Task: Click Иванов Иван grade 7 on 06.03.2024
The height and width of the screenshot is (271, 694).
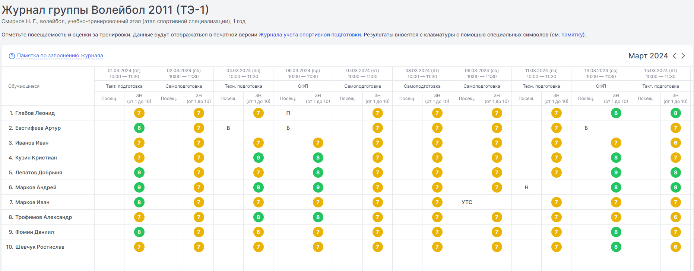Action: tap(318, 143)
